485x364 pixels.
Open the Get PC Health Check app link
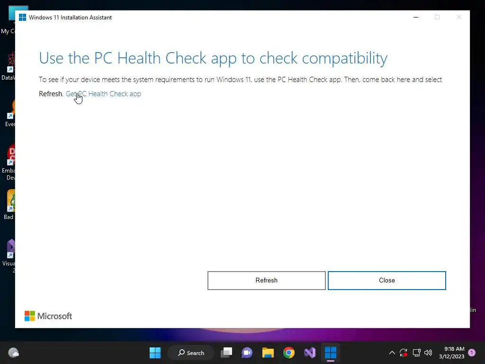click(103, 94)
